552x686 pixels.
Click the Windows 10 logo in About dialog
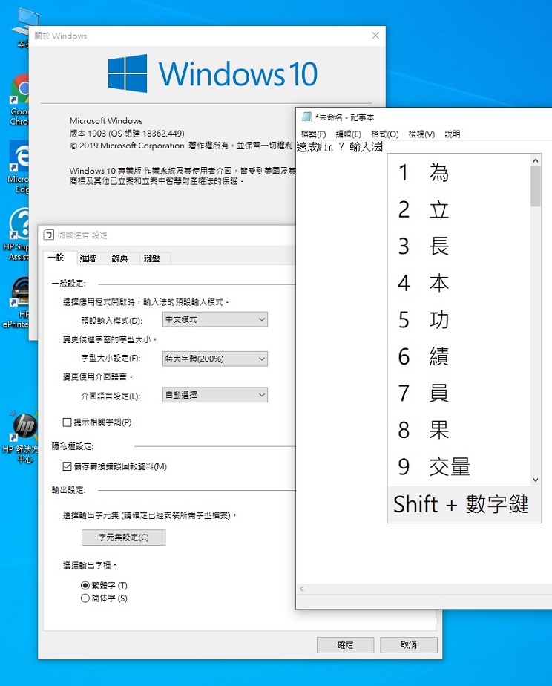coord(213,73)
